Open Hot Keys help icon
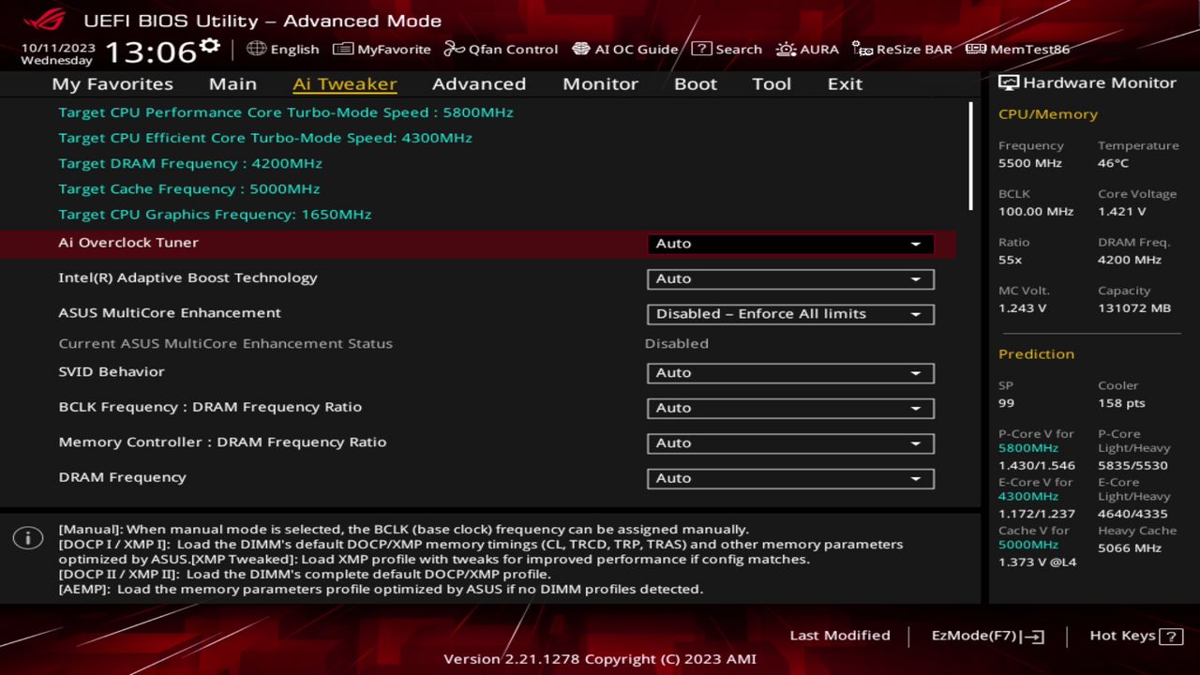The width and height of the screenshot is (1200, 675). [1171, 636]
